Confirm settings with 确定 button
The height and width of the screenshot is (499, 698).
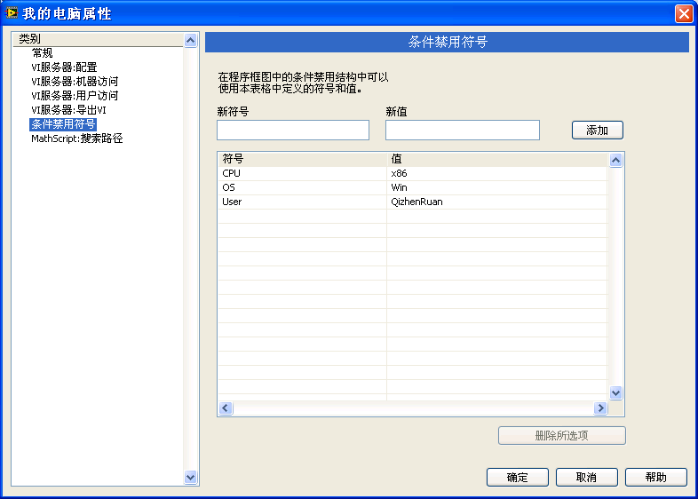[x=517, y=478]
